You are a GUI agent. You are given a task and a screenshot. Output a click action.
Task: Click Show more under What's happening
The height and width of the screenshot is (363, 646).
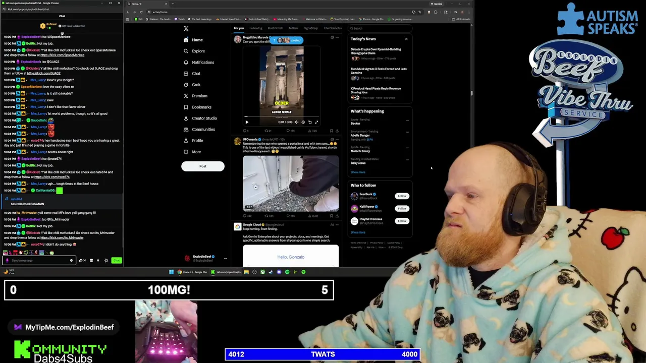358,172
